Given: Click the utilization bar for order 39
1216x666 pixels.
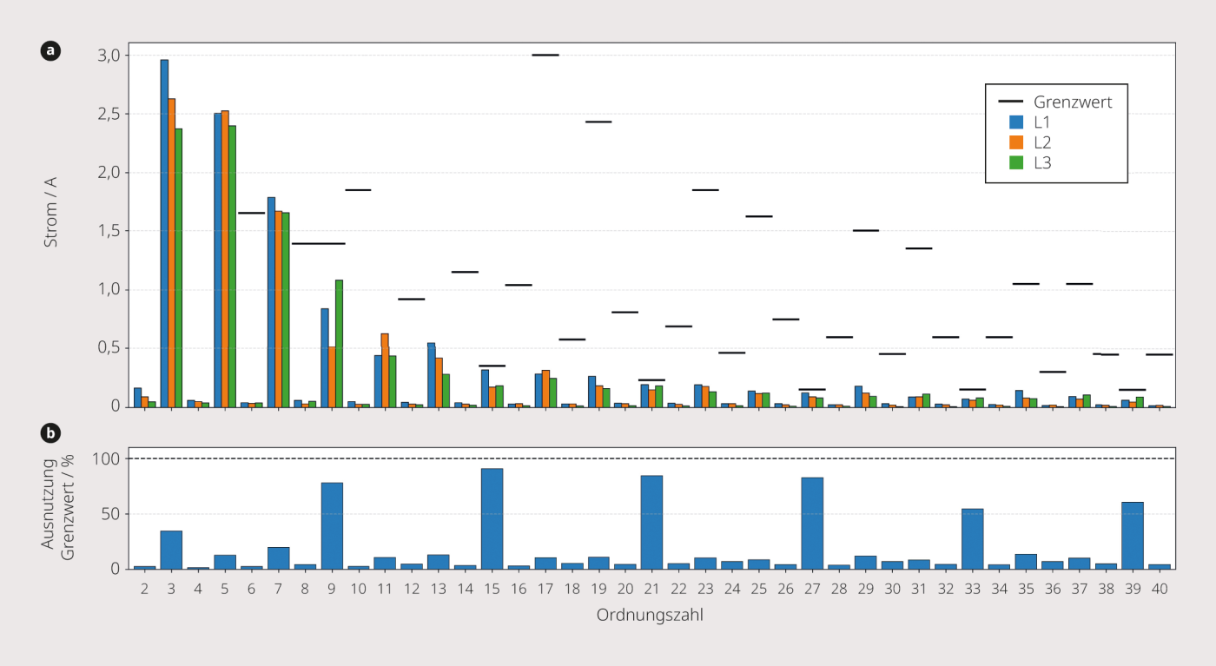Looking at the screenshot, I should [1133, 536].
